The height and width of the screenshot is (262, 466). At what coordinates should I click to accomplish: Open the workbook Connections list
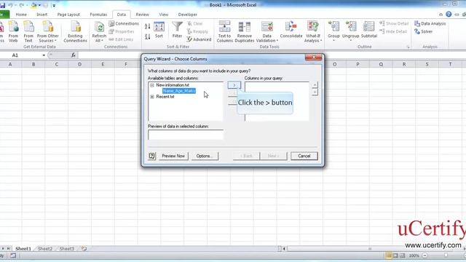coord(124,23)
